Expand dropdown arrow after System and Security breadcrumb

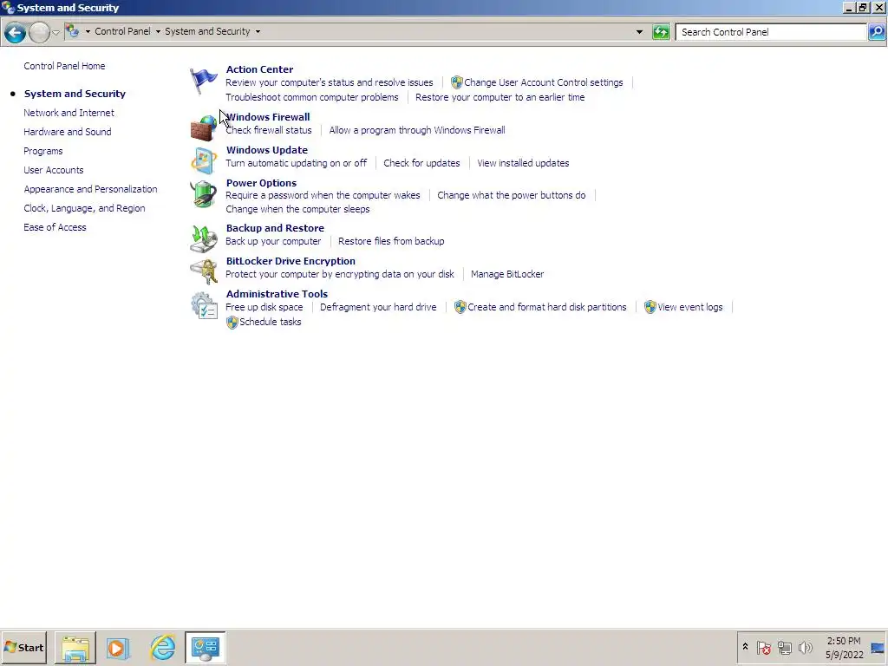[x=258, y=32]
